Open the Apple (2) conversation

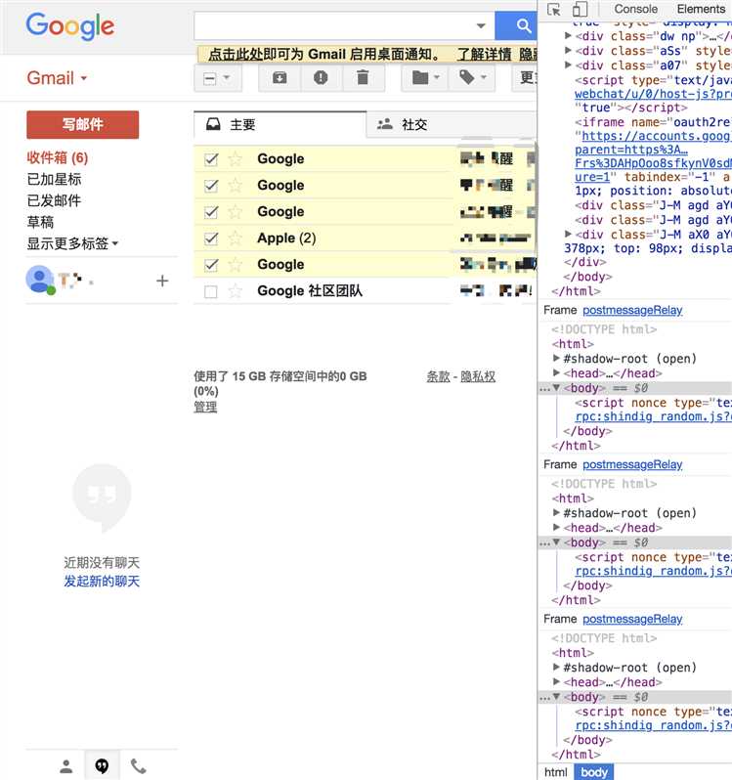click(x=366, y=238)
